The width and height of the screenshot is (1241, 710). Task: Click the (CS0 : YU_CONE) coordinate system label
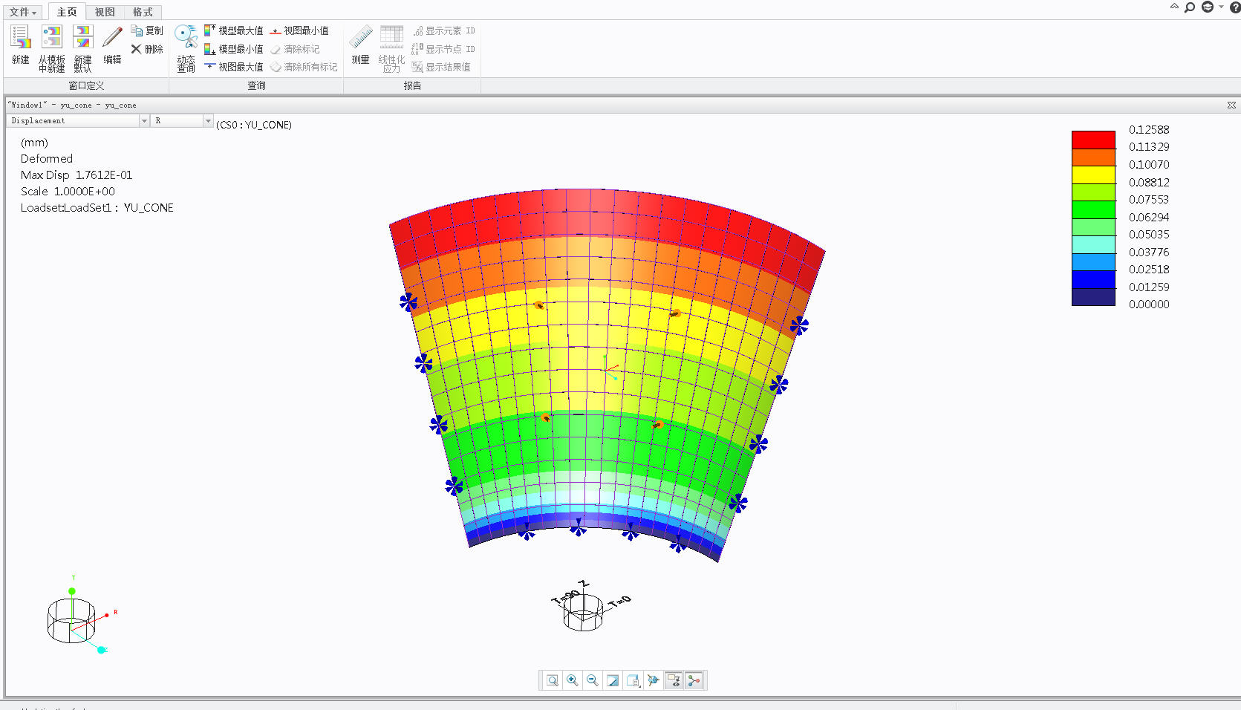[x=254, y=125]
